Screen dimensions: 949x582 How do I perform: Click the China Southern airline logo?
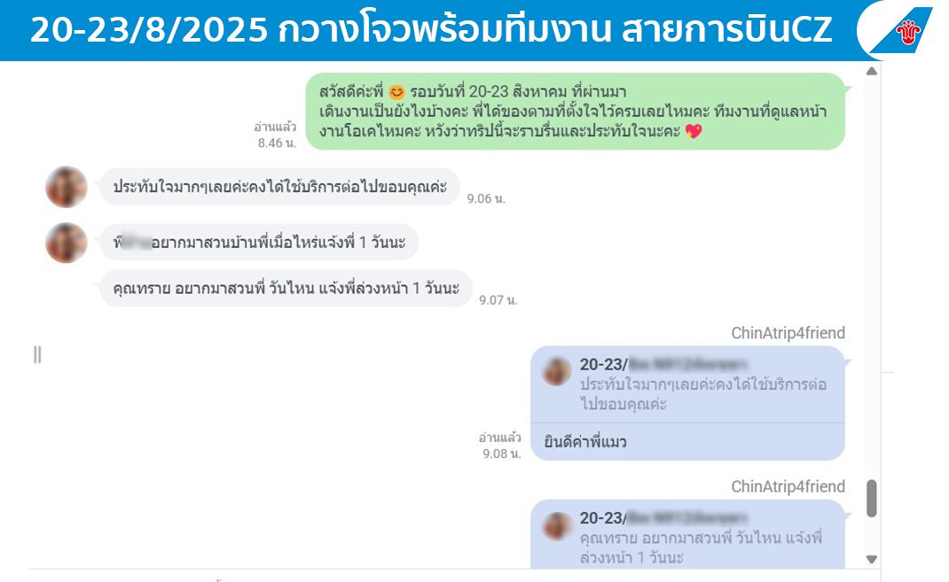(902, 29)
